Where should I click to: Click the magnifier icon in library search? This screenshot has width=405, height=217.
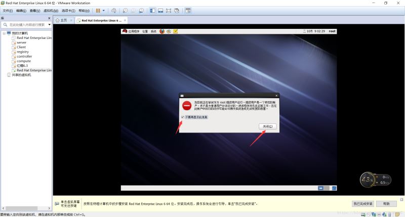pyautogui.click(x=5, y=25)
